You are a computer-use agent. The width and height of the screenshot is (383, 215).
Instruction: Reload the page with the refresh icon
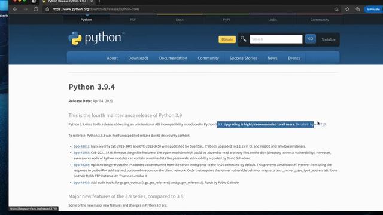[36, 9]
